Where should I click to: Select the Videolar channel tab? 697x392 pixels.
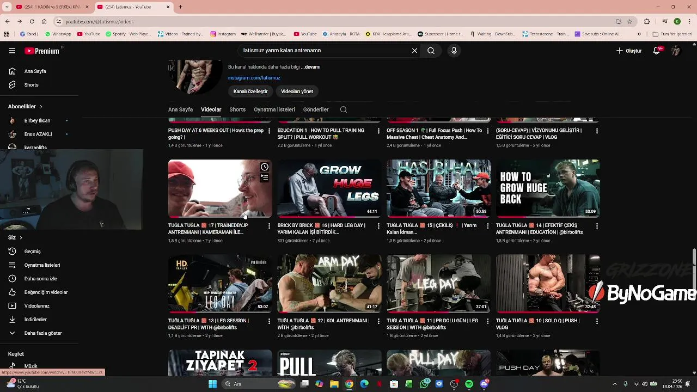pyautogui.click(x=211, y=109)
